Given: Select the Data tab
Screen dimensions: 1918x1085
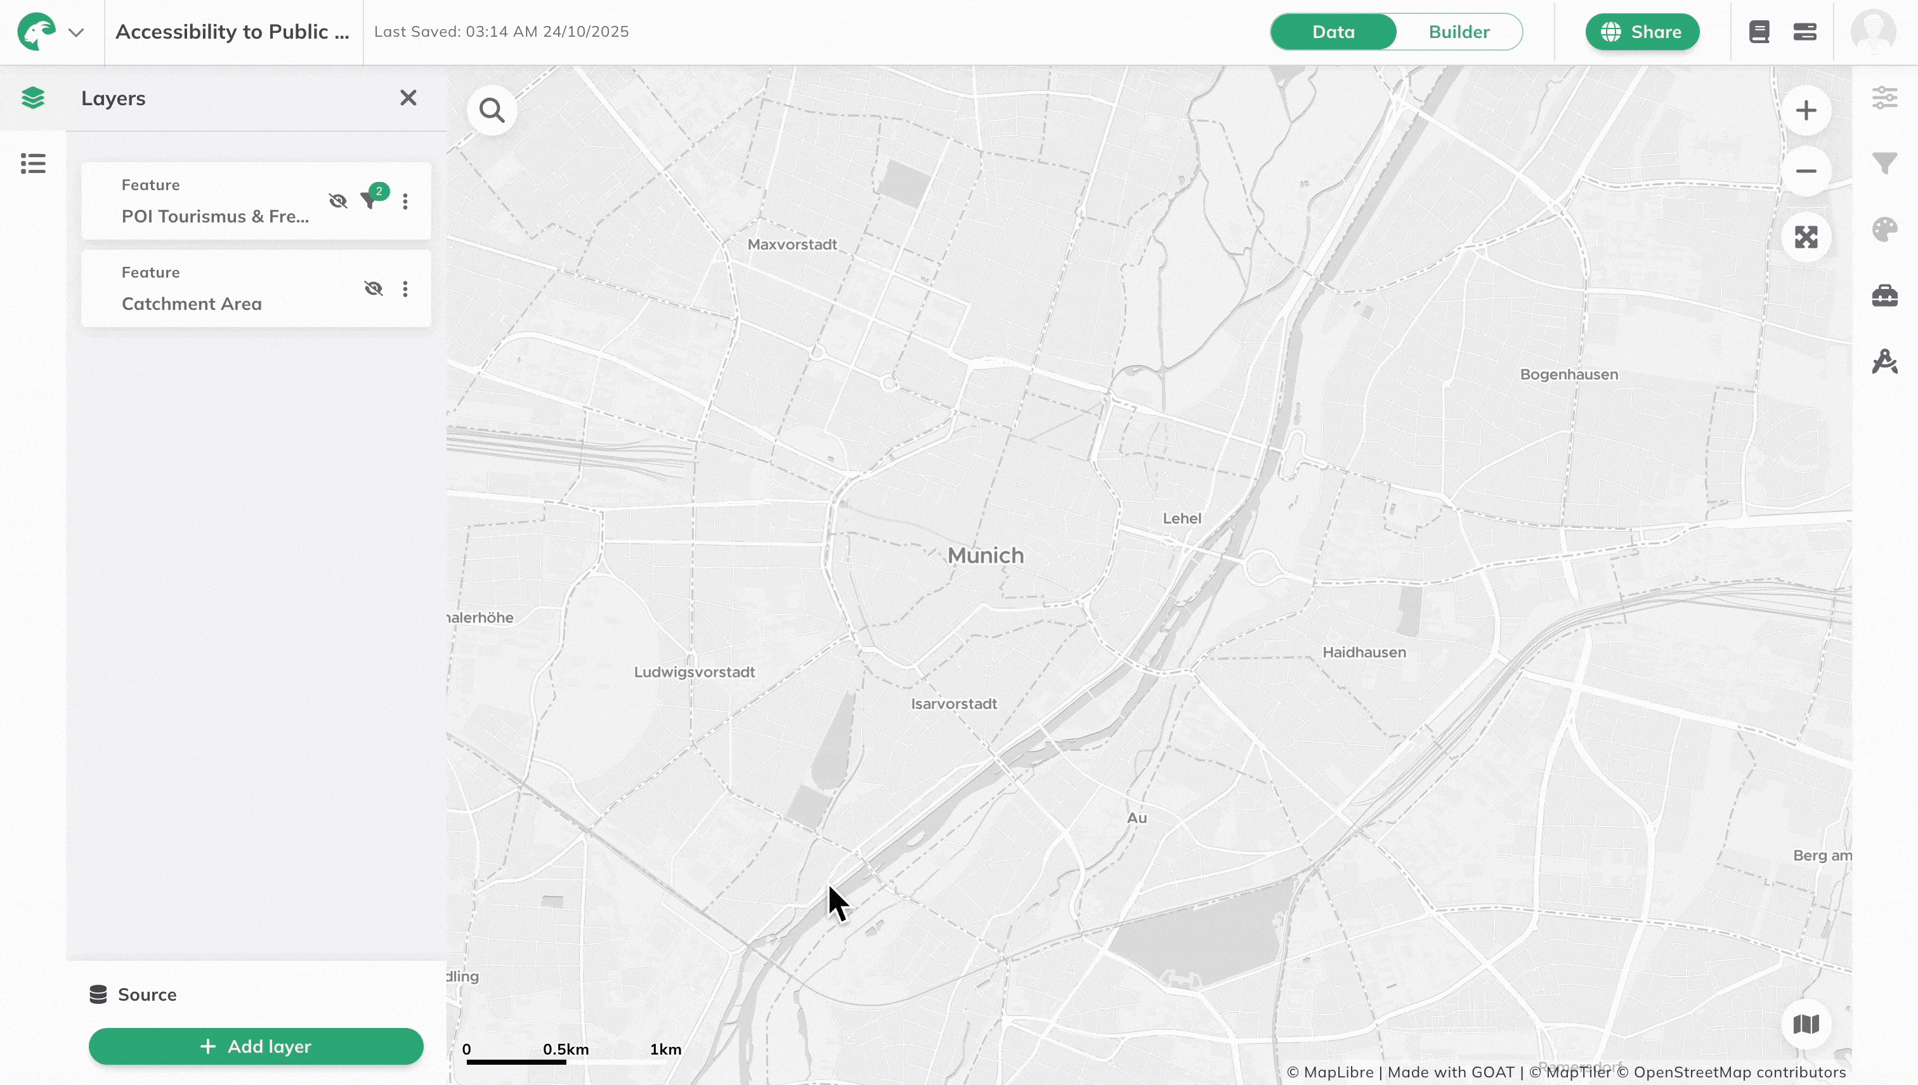Looking at the screenshot, I should (x=1333, y=31).
